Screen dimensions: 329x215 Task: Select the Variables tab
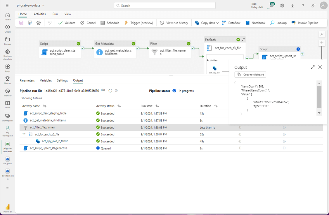(46, 80)
